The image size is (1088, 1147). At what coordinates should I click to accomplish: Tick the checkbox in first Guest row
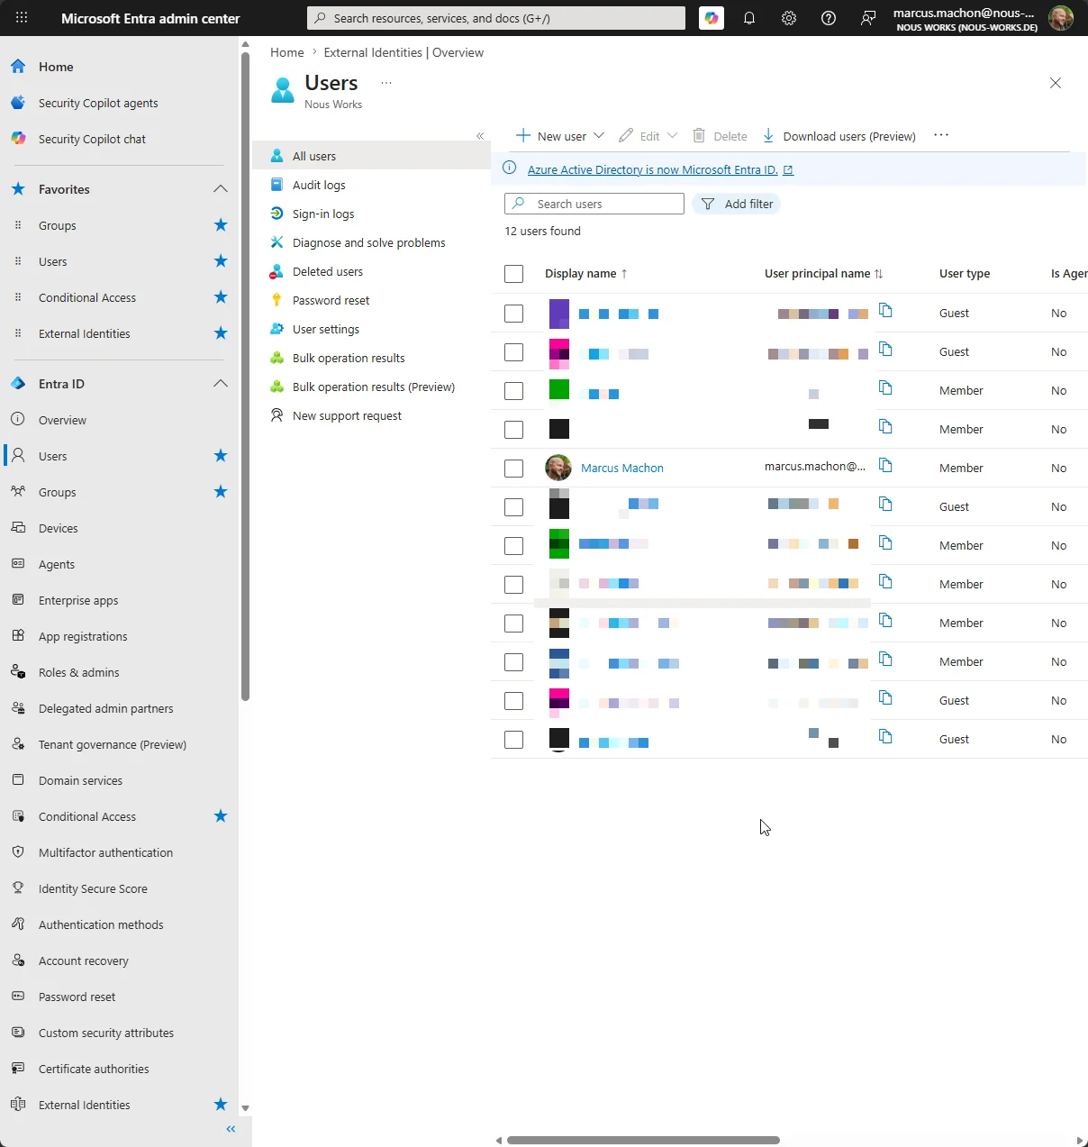[x=514, y=314]
